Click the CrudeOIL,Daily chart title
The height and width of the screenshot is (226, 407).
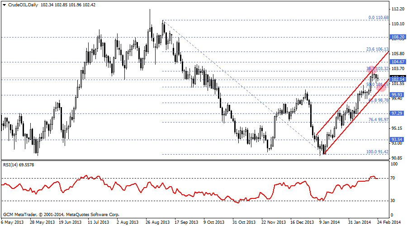pos(24,5)
